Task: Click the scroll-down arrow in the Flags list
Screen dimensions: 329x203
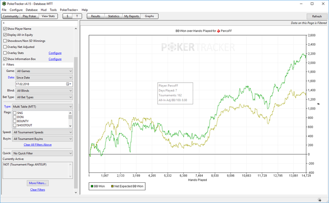Action: tap(70, 126)
